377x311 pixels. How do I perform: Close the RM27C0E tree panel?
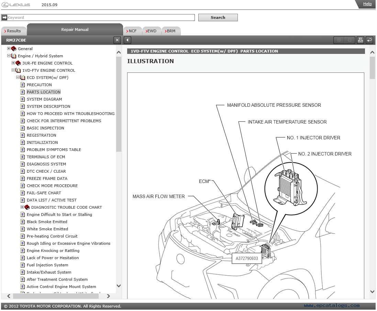point(117,40)
